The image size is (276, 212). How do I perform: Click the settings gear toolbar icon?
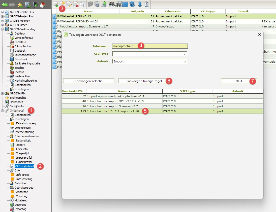coord(97,4)
